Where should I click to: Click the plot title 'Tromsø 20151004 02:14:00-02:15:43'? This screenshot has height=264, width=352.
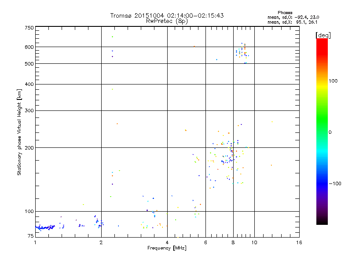[167, 15]
